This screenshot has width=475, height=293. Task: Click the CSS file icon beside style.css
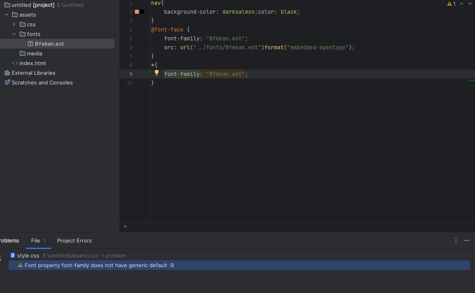tap(13, 255)
